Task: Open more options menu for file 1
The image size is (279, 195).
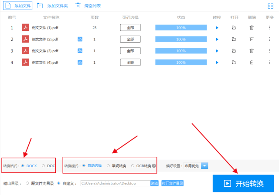Action: [269, 27]
